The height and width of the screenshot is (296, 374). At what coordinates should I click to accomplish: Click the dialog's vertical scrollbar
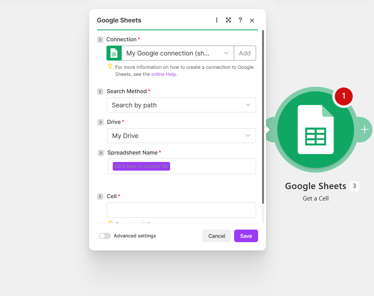tap(263, 117)
